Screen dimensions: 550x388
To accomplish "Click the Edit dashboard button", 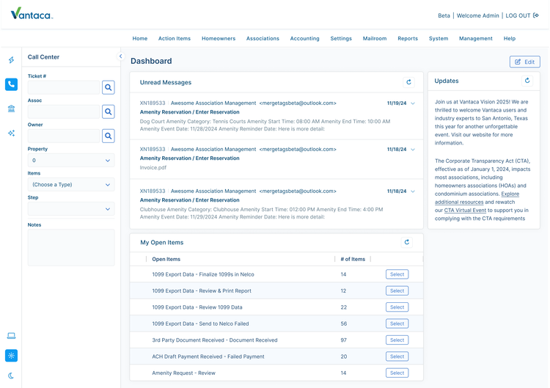I will pos(525,62).
